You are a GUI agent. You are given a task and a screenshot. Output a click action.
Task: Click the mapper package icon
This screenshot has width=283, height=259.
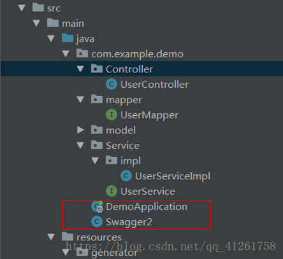[x=97, y=99]
